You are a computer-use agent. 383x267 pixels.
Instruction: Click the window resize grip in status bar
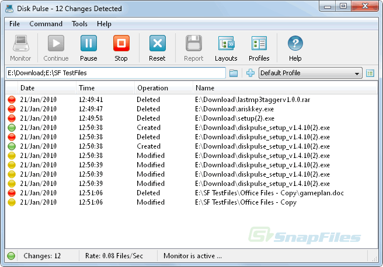point(374,259)
